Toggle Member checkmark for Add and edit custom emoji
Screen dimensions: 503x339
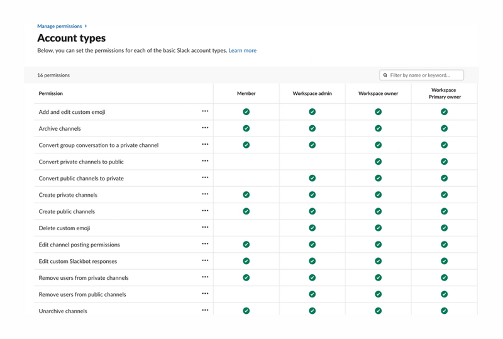(x=246, y=112)
